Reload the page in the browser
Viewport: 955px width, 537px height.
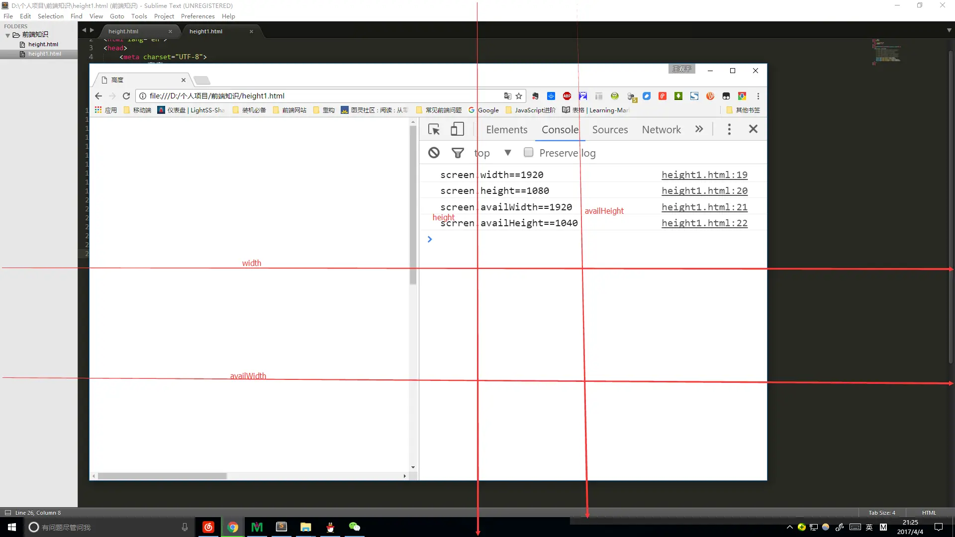(x=126, y=96)
